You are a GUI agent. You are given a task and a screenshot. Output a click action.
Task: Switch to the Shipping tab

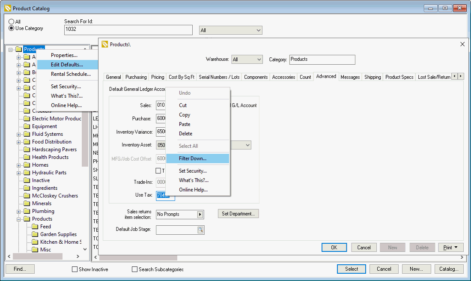click(373, 77)
